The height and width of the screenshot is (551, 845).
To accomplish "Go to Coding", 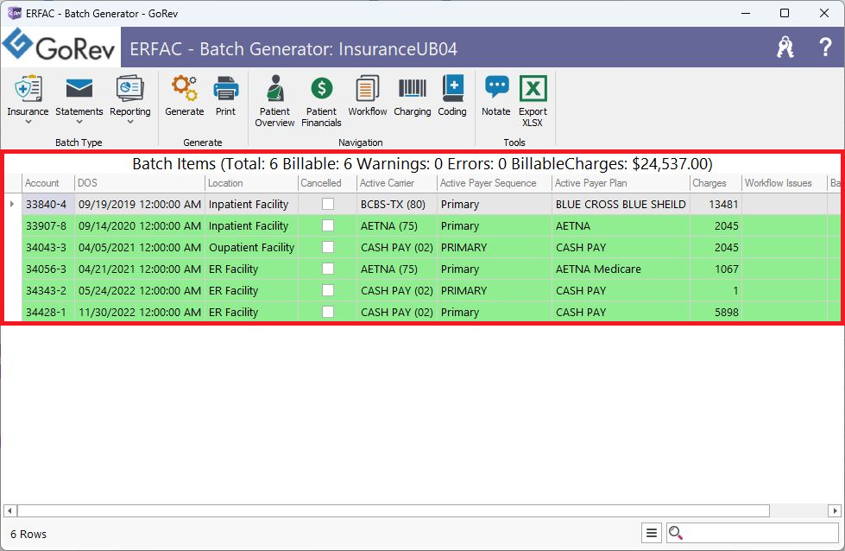I will coord(452,95).
